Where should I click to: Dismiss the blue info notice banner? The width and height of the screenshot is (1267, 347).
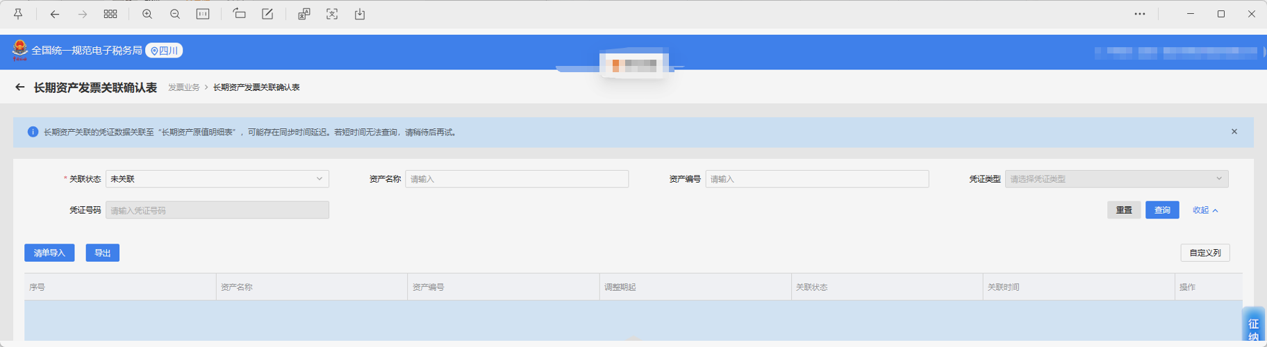[1234, 132]
